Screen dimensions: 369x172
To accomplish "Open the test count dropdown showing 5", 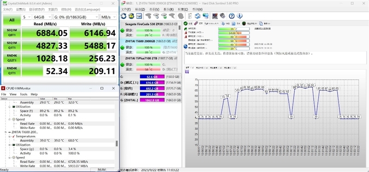I will tap(27, 17).
